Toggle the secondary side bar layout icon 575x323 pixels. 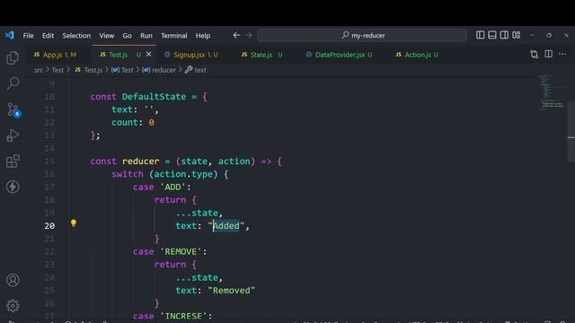(x=504, y=35)
